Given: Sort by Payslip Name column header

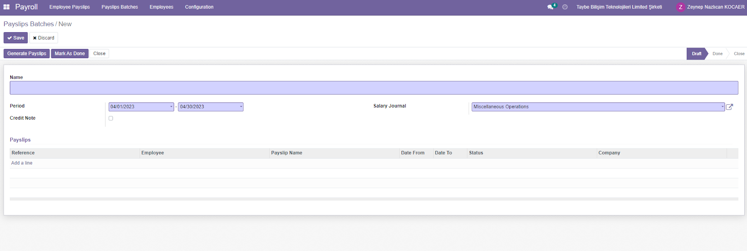Looking at the screenshot, I should tap(334, 153).
